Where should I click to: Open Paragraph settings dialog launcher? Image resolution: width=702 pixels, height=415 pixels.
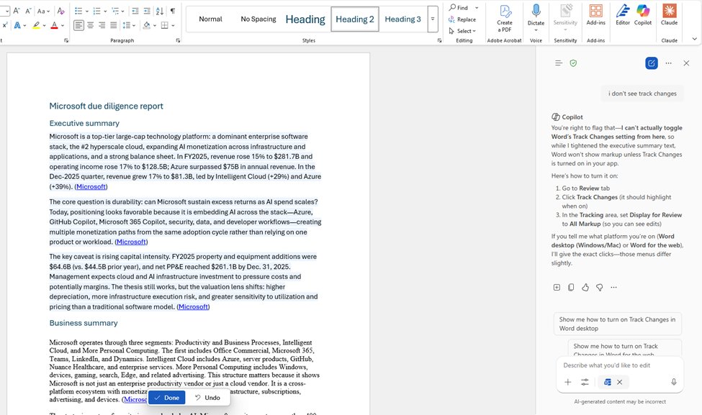[178, 40]
